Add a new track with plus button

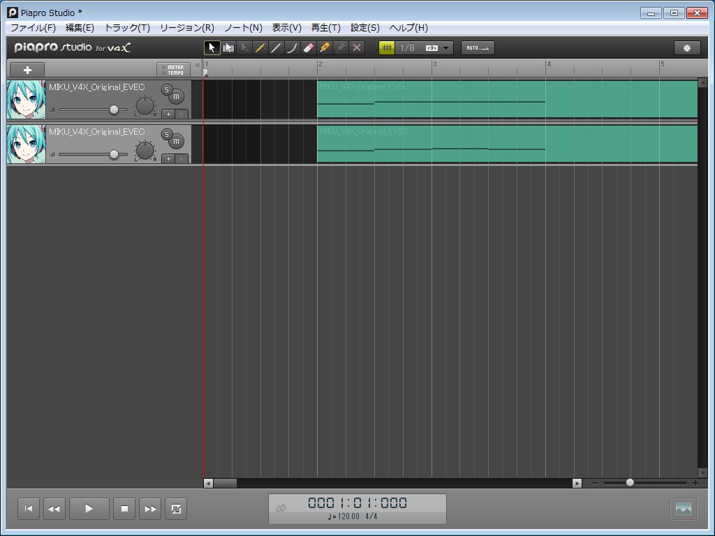pos(27,70)
